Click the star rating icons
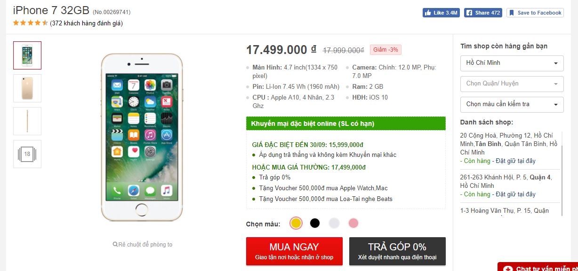578x271 pixels. 30,23
